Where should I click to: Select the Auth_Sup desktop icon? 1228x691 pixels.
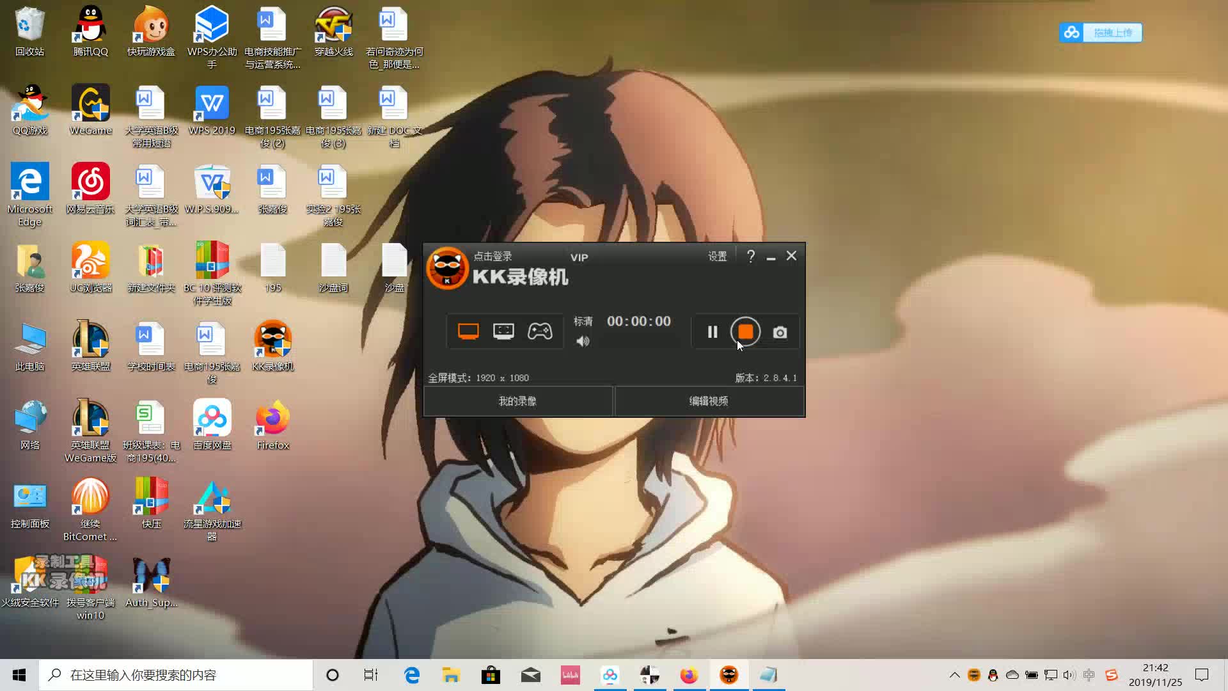pyautogui.click(x=151, y=583)
